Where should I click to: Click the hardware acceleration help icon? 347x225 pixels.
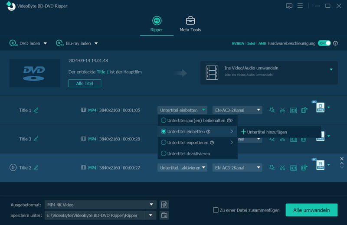tap(335, 43)
